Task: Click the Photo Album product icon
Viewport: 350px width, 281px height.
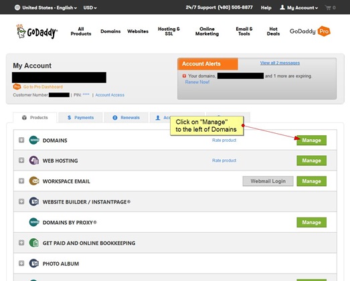Action: [x=34, y=264]
